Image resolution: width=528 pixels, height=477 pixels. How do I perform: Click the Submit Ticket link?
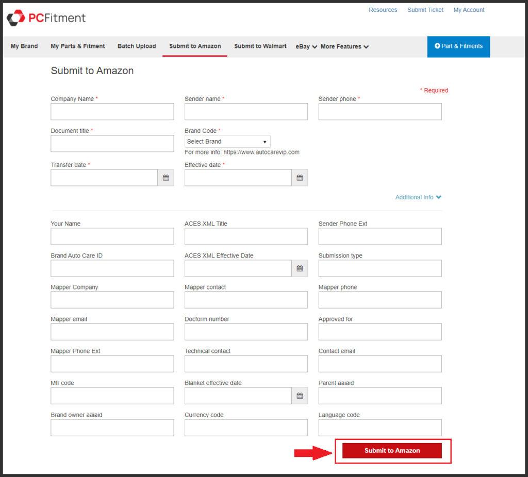pos(425,10)
